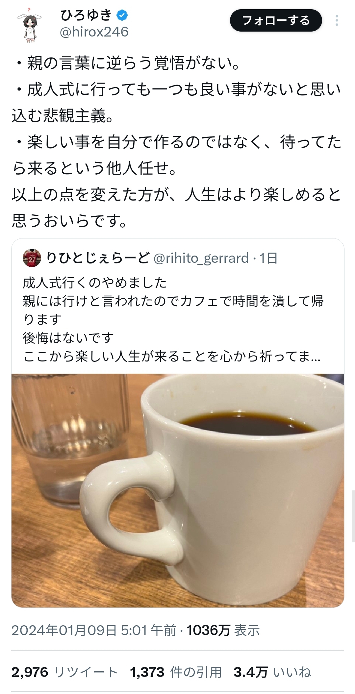Screen dimensions: 355x694
Task: Click the ひろゆき display name
Action: [x=87, y=15]
